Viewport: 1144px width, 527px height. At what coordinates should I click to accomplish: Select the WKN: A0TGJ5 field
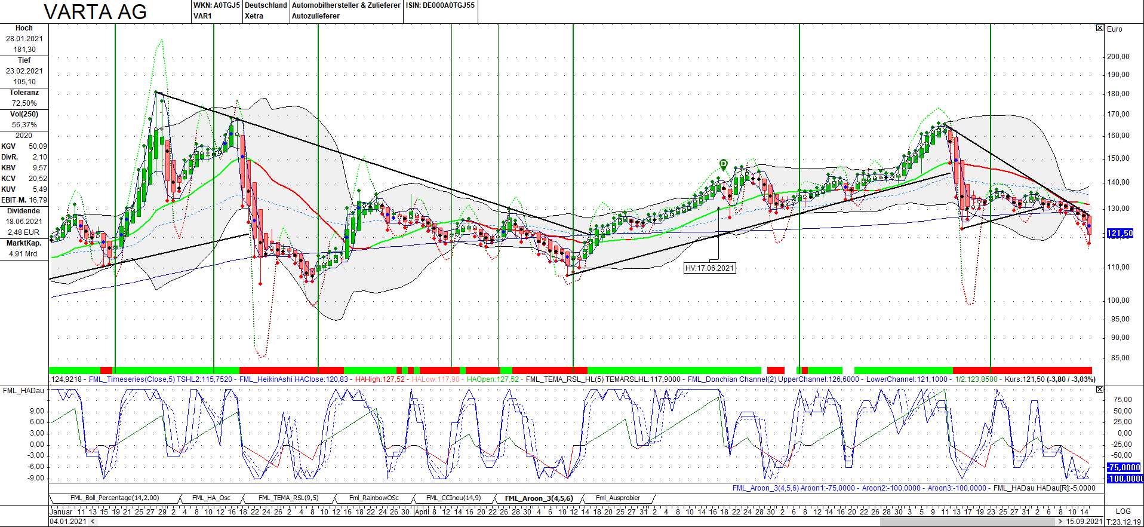pos(217,5)
